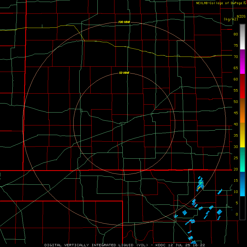Click the scale value 20
This screenshot has height=247, width=247.
(236, 169)
